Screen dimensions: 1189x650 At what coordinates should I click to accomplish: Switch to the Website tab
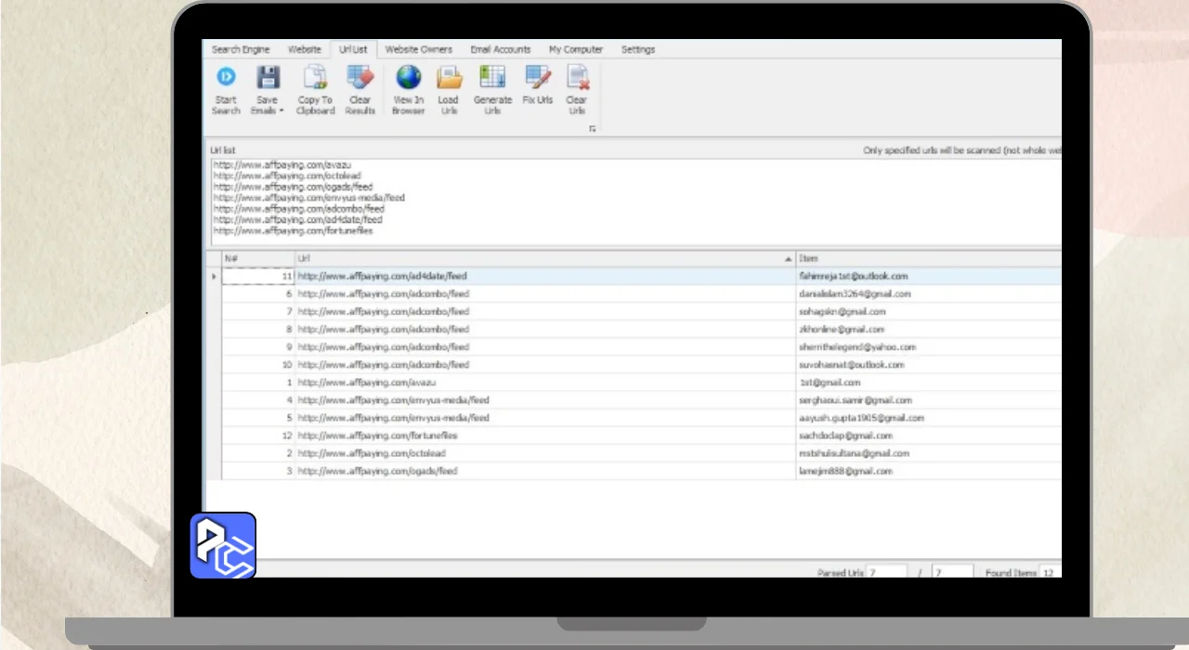(305, 49)
